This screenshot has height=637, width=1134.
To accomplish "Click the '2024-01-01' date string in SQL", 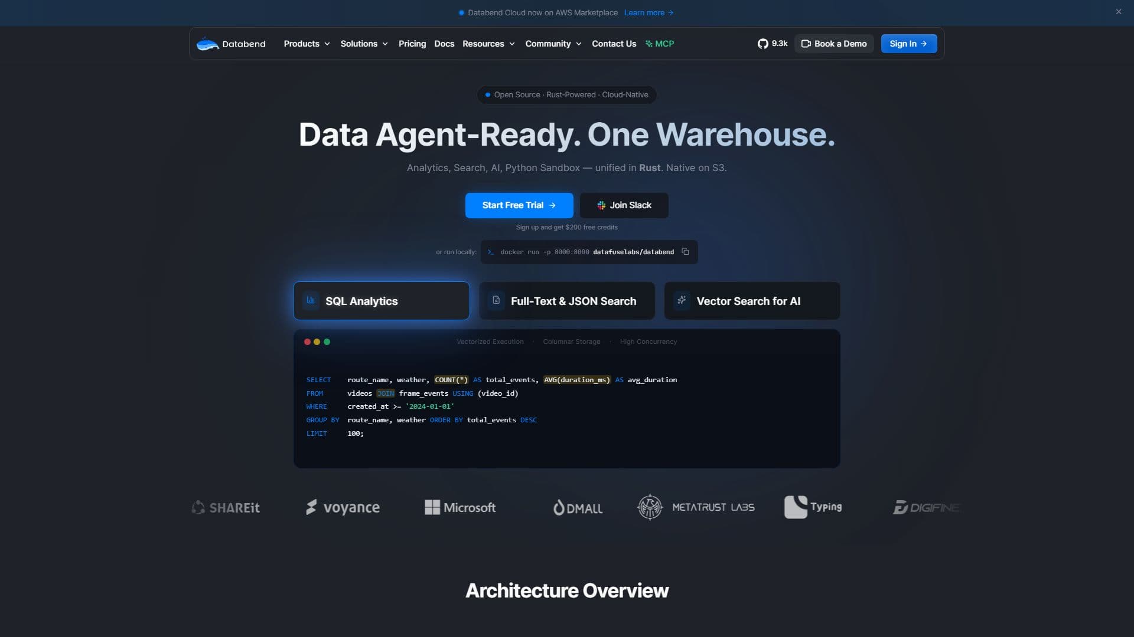I will [430, 406].
